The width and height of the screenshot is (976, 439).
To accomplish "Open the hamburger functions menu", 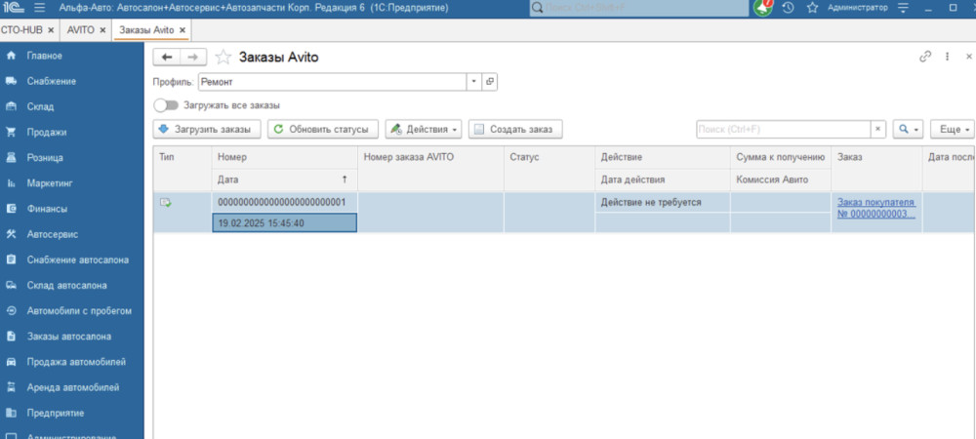I will [39, 8].
